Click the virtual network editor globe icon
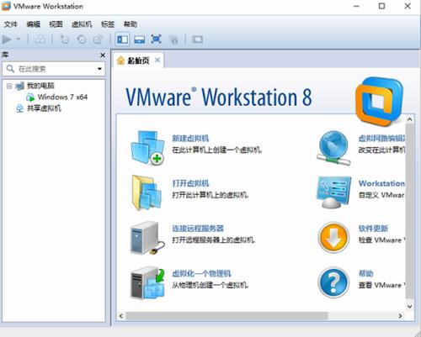Image resolution: width=421 pixels, height=337 pixels. click(x=333, y=148)
